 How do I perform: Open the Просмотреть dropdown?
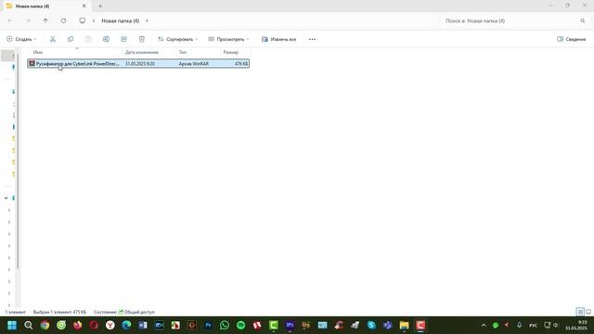tap(229, 39)
